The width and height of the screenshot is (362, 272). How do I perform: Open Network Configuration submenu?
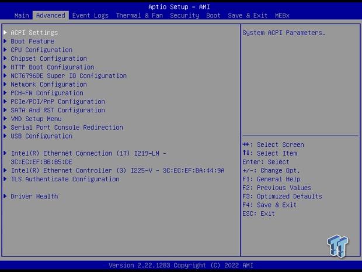pyautogui.click(x=48, y=84)
